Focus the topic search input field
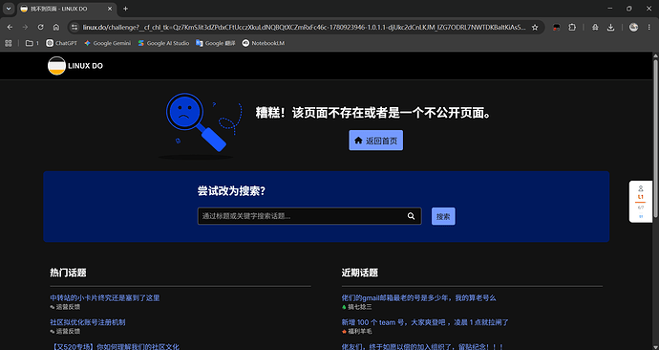The width and height of the screenshot is (659, 350). (309, 216)
